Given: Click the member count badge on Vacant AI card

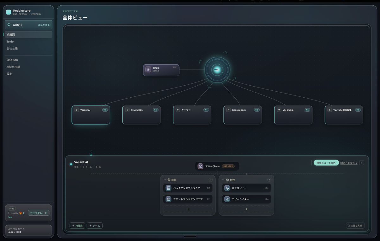Looking at the screenshot, I should [x=105, y=110].
